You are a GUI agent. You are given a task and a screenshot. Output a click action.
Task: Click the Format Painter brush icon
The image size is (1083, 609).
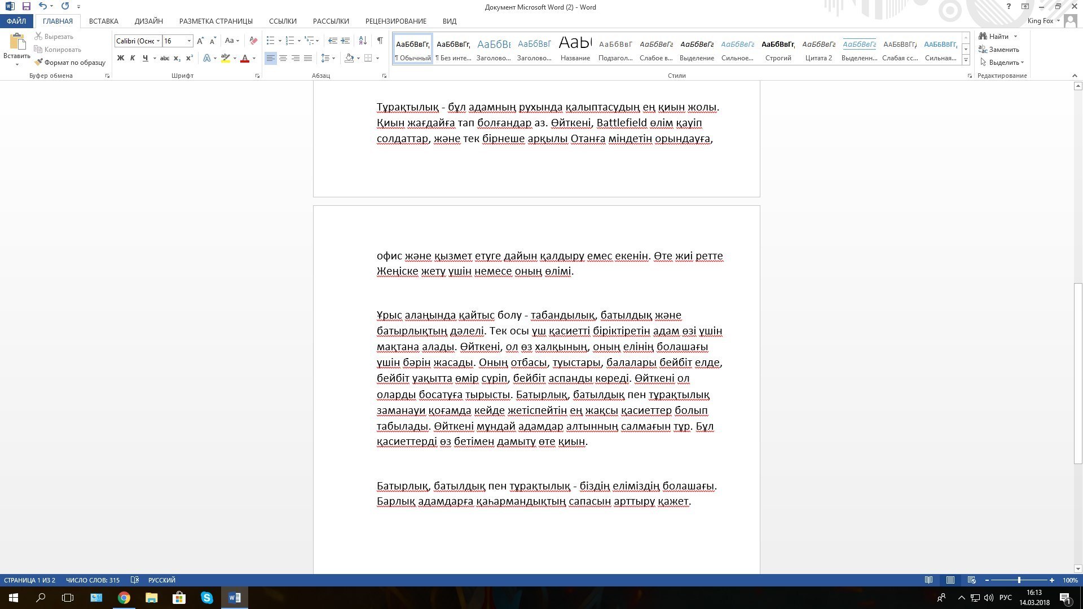pyautogui.click(x=38, y=63)
